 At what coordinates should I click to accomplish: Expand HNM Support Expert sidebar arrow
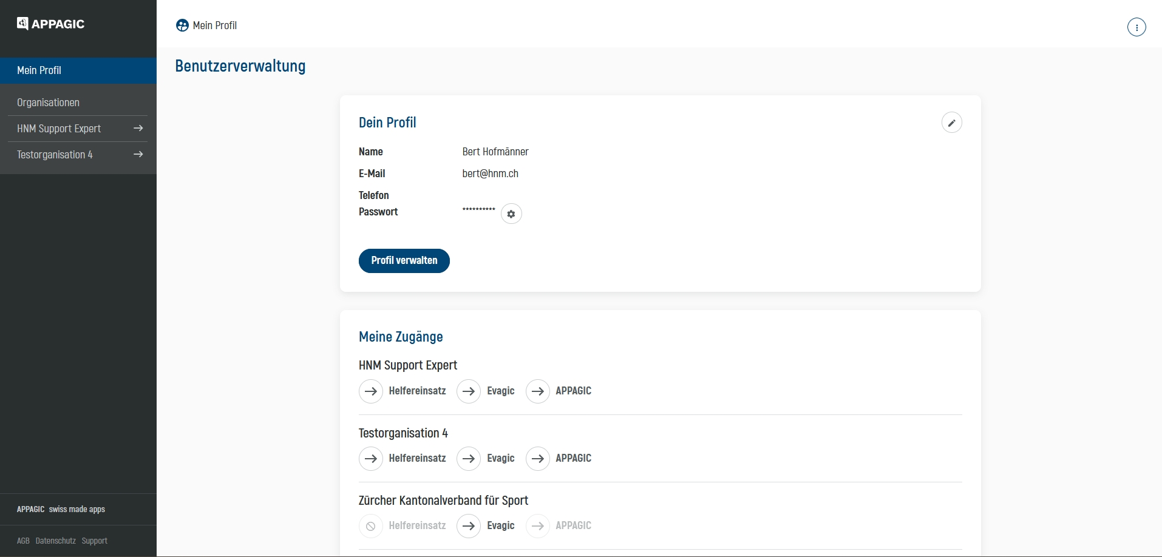(x=138, y=129)
